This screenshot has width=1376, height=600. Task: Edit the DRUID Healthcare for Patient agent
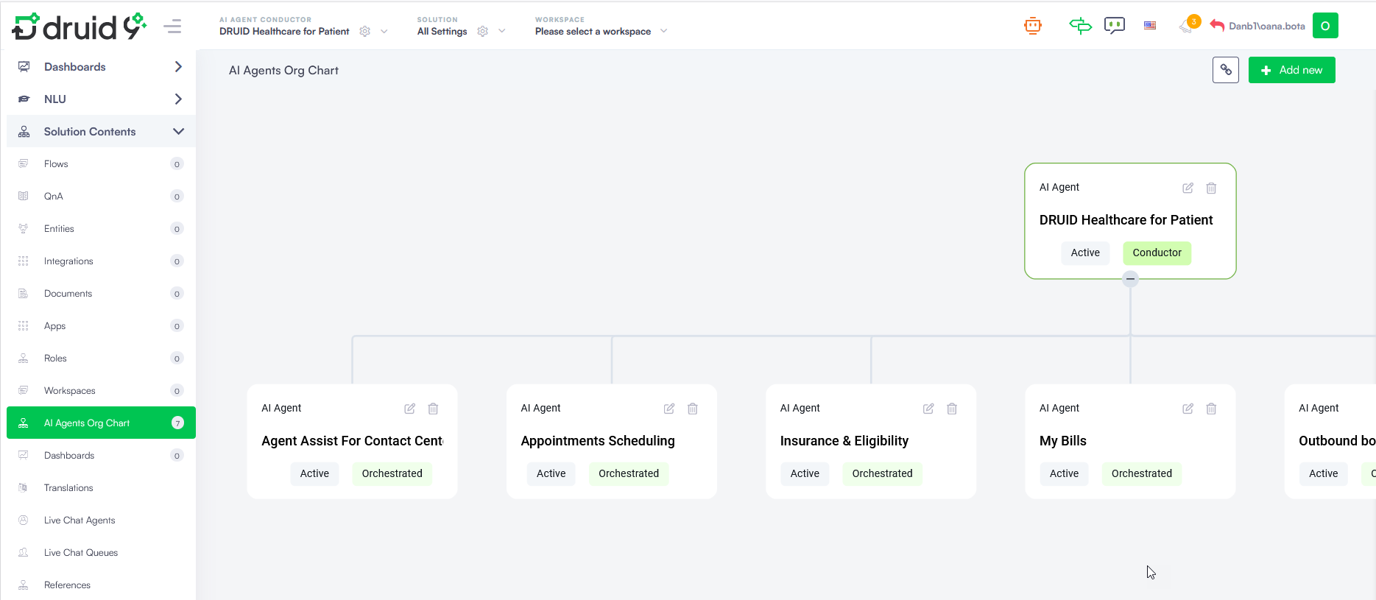(1188, 188)
